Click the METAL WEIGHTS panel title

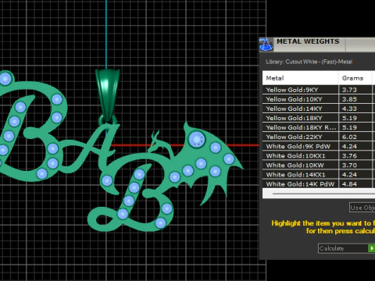[308, 41]
